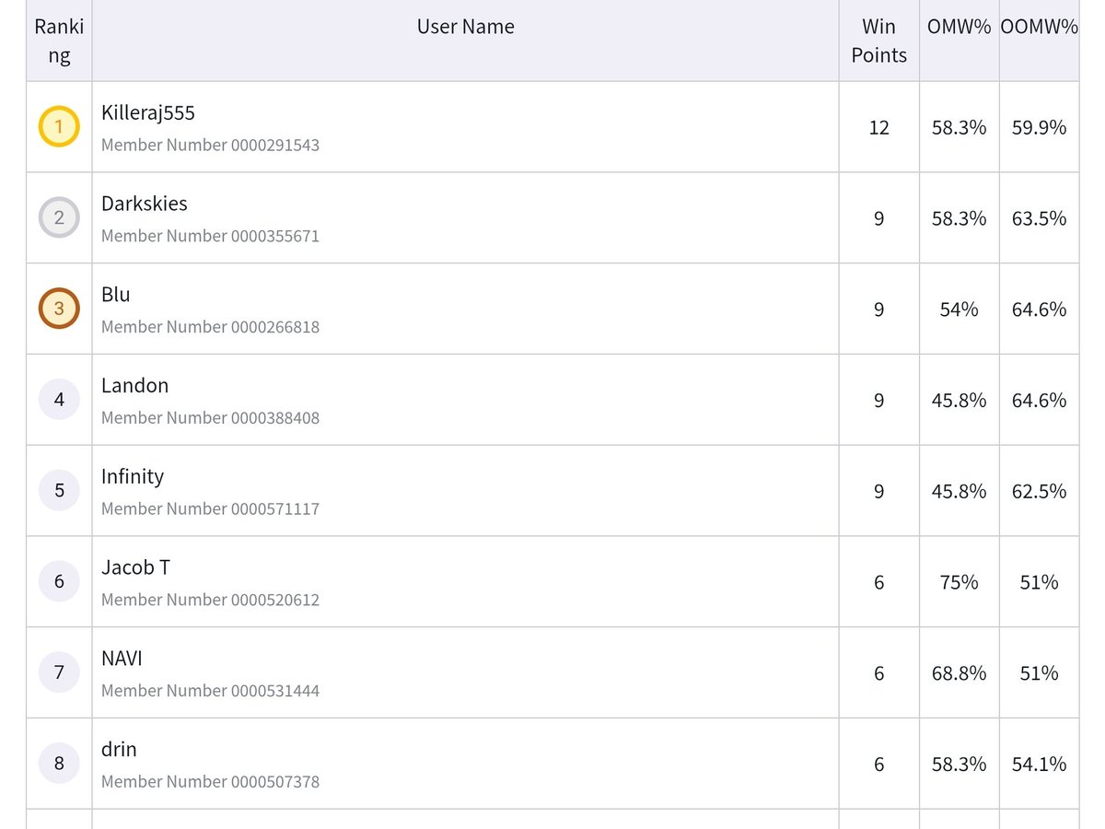Screen dimensions: 1105x829
Task: Click Darkskies' OOMW% 63.5%
Action: tap(1039, 218)
